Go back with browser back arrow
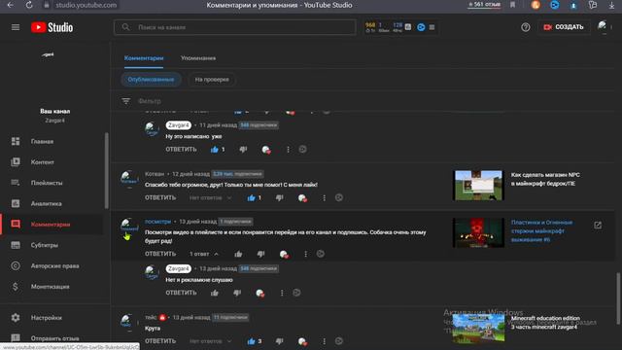Screen dimensions: 622x350 (10, 5)
